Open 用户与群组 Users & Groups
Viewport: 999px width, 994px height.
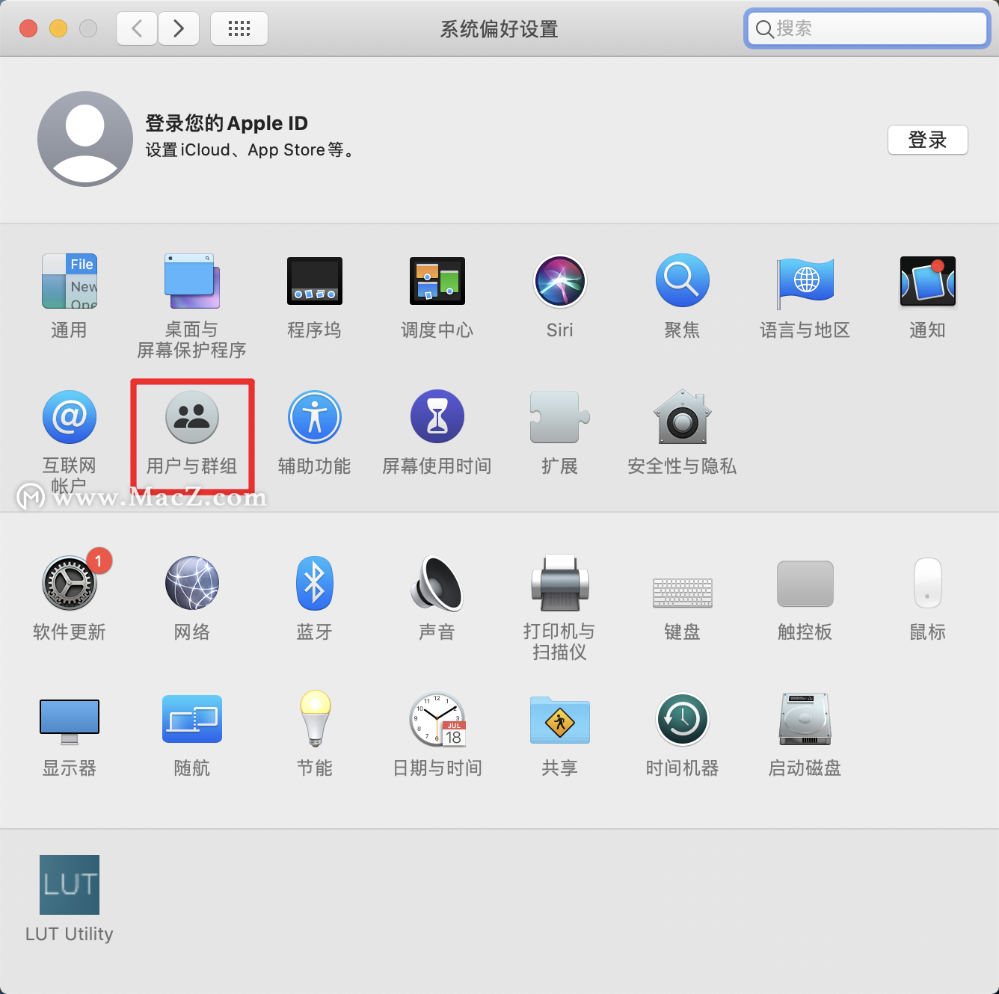tap(192, 417)
